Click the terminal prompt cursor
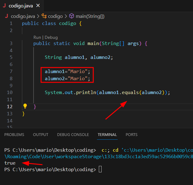 [x=100, y=169]
